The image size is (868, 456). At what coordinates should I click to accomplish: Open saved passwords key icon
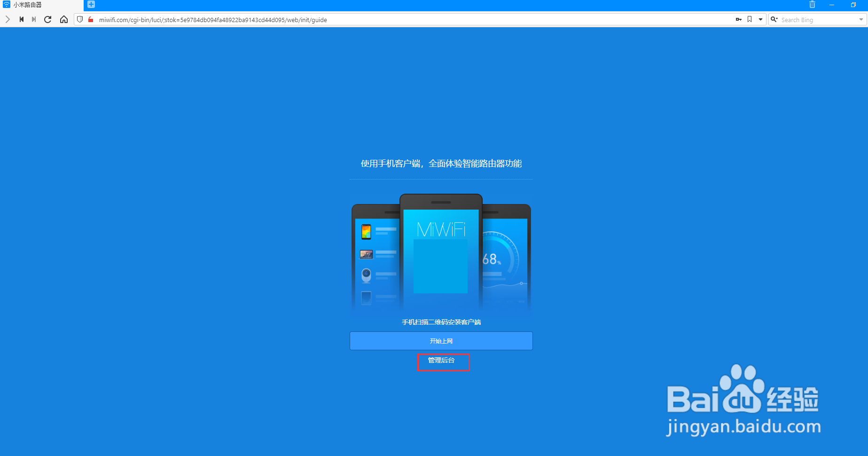pos(739,19)
